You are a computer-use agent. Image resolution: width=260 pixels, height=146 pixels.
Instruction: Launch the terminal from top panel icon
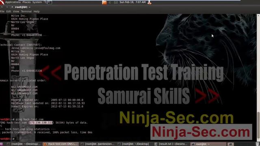50,2
